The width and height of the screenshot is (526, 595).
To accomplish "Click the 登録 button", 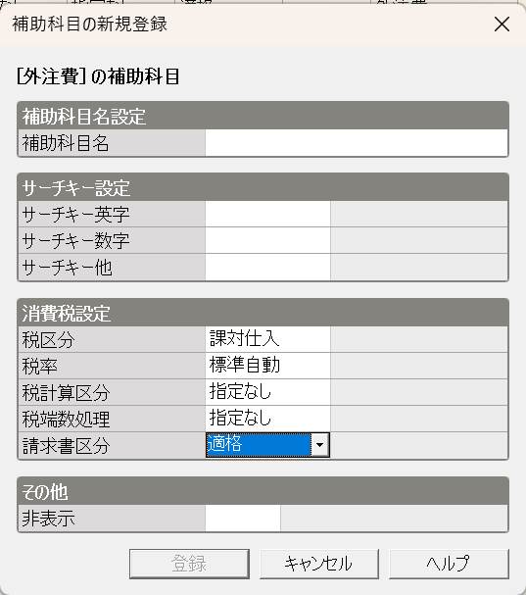I will pos(189,564).
